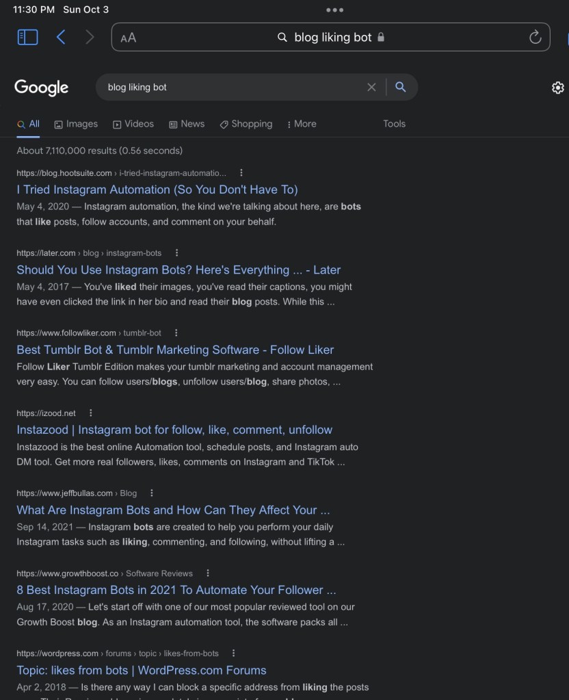
Task: Expand options for the later.com result
Action: [x=177, y=252]
